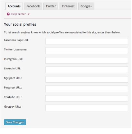Image resolution: width=132 pixels, height=134 pixels.
Task: Click the Facebook Page URL field
Action: pyautogui.click(x=87, y=41)
